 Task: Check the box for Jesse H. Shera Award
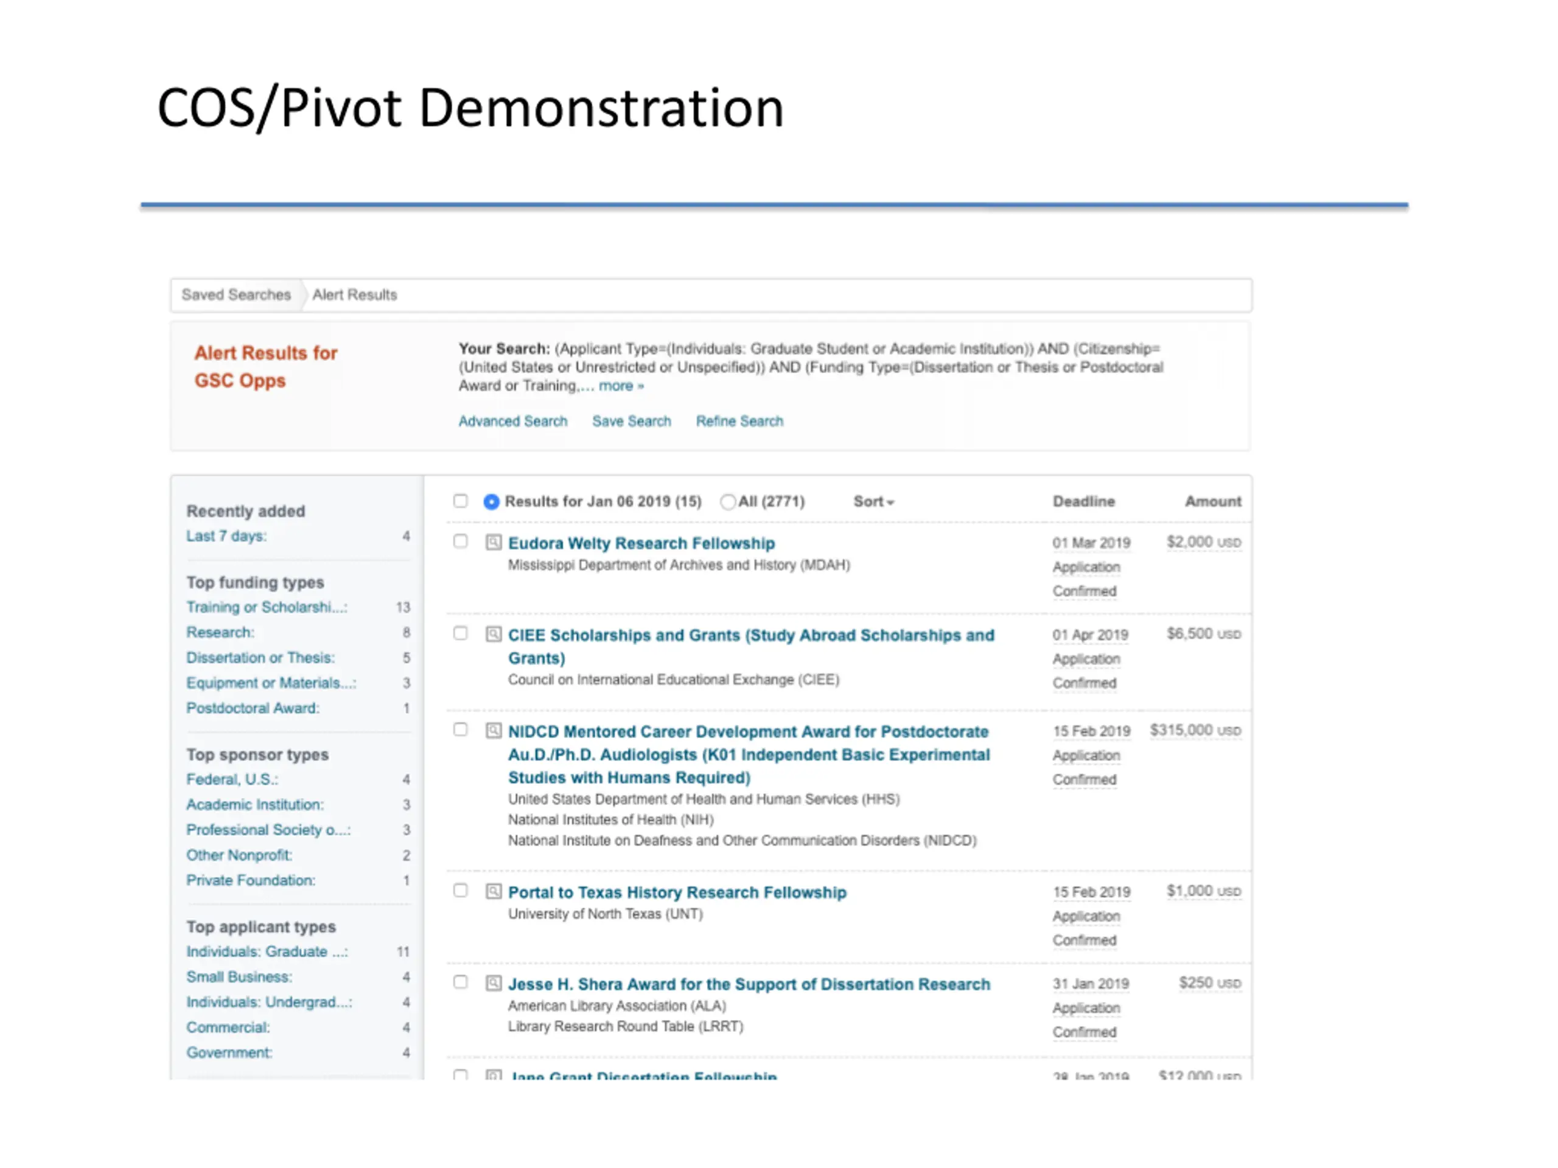(461, 982)
